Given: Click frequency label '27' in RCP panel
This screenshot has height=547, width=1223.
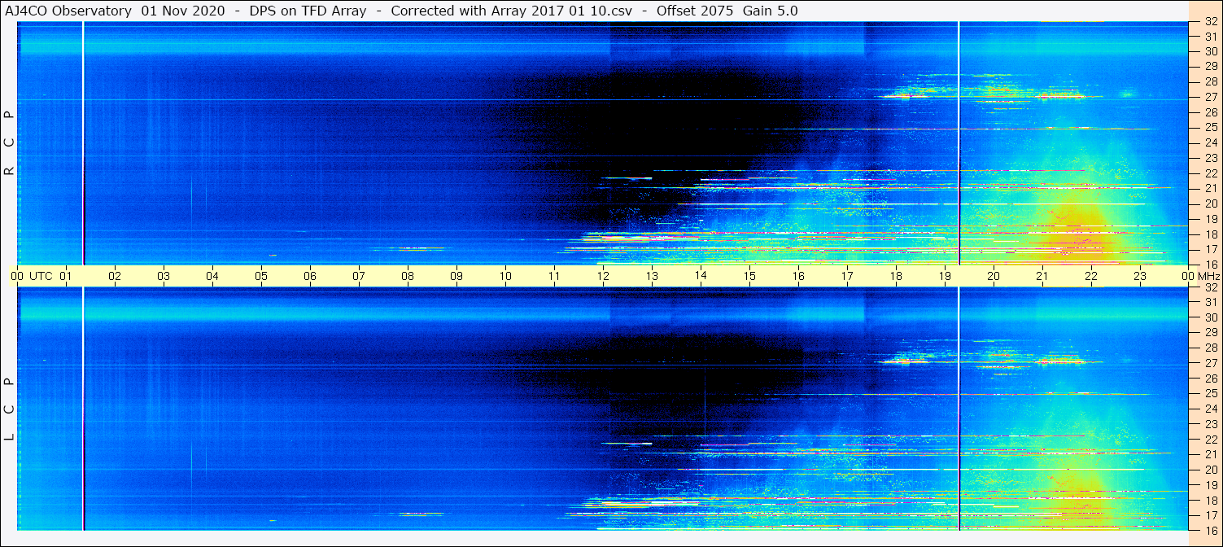Looking at the screenshot, I should tap(1210, 97).
